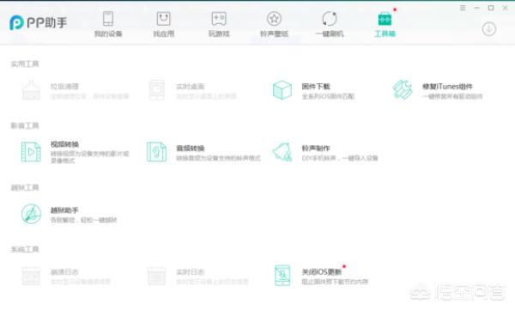Click the 崩溃日志 title text
Viewport: 515px width, 310px height.
click(x=64, y=272)
